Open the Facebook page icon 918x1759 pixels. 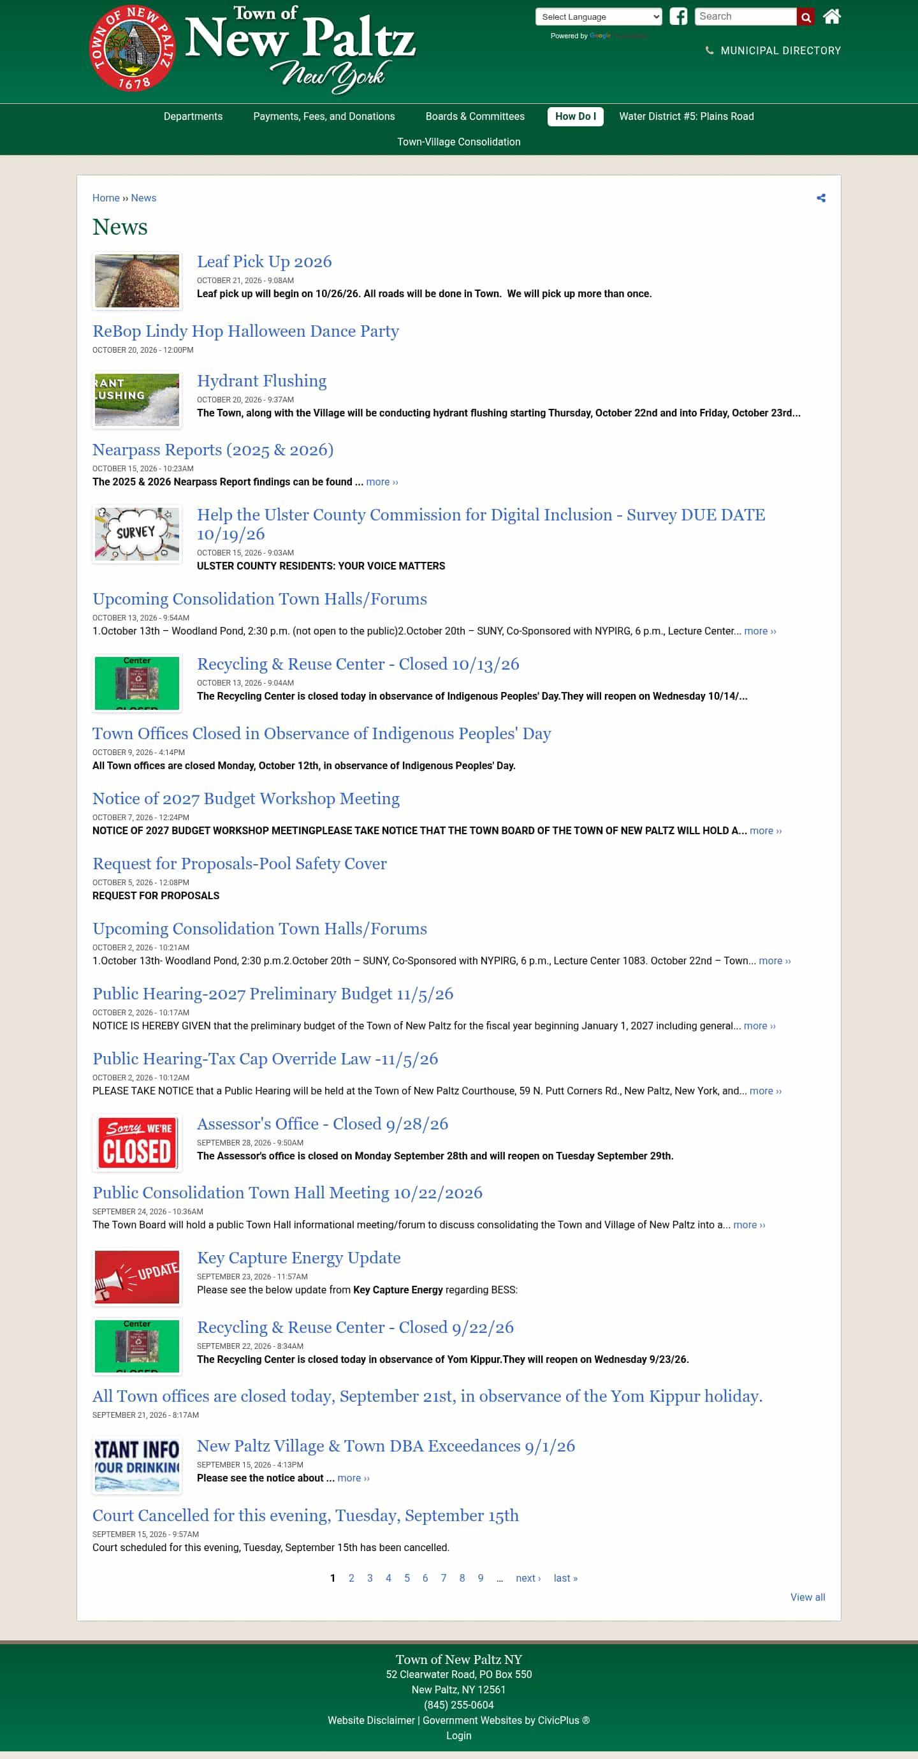tap(678, 17)
